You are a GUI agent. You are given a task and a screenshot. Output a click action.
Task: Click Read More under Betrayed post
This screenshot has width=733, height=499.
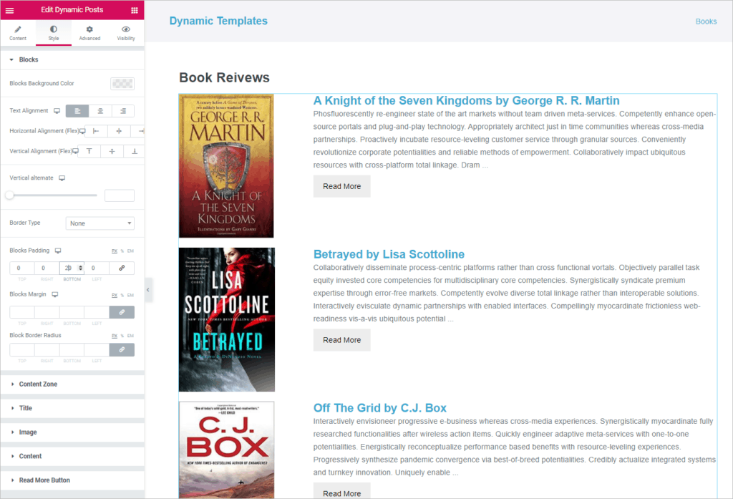(341, 340)
